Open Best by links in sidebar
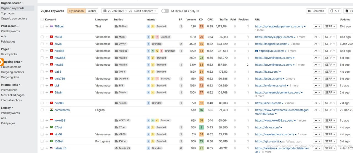This screenshot has width=353, height=153. (9, 54)
